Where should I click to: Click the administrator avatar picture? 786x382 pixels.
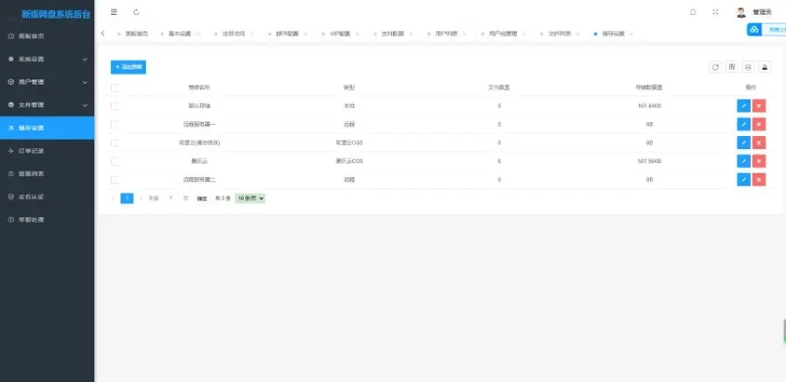pyautogui.click(x=741, y=12)
